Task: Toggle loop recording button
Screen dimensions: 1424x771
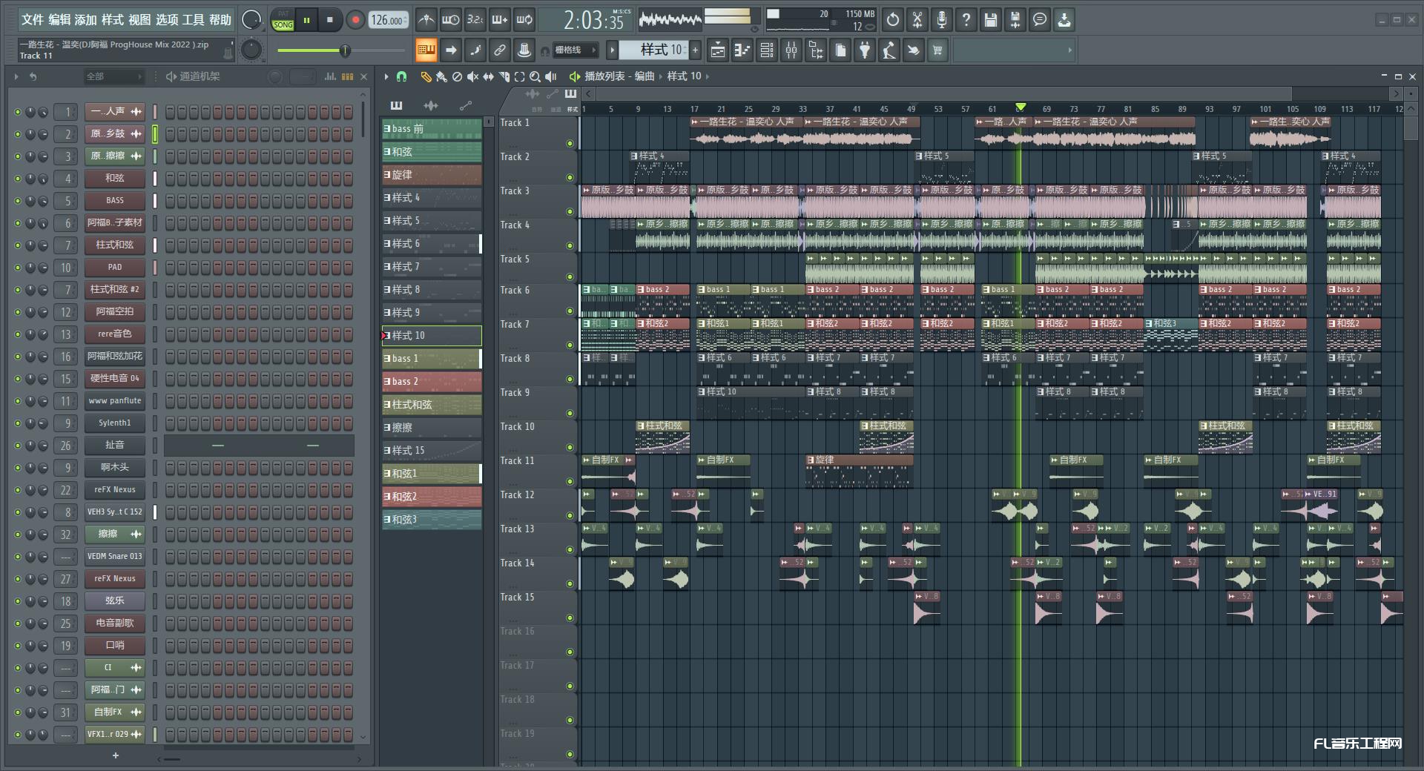Action: coord(524,20)
